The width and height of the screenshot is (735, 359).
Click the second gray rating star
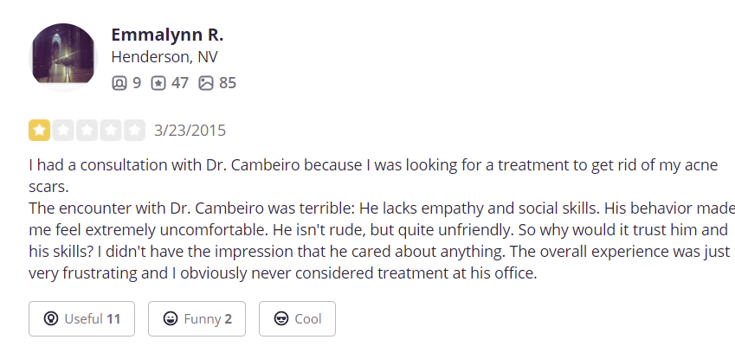coord(63,131)
